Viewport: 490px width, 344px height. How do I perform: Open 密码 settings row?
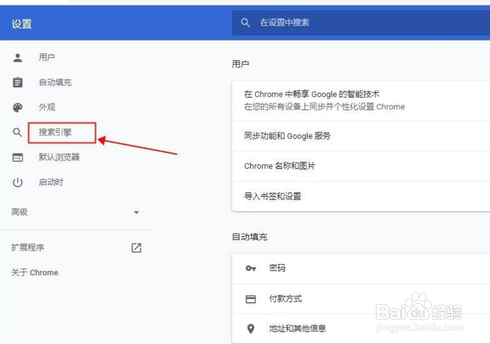[361, 269]
